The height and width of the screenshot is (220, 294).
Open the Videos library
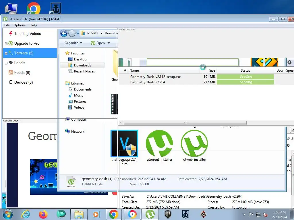click(79, 107)
